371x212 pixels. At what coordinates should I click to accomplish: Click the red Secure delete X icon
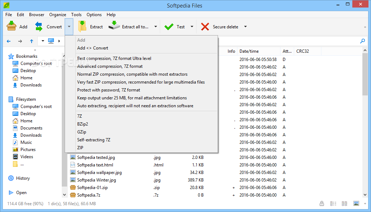[x=205, y=27]
